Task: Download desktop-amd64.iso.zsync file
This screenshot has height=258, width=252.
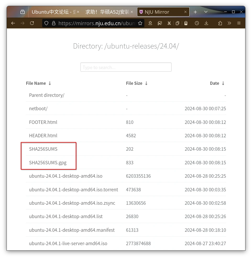Action: pos(72,203)
